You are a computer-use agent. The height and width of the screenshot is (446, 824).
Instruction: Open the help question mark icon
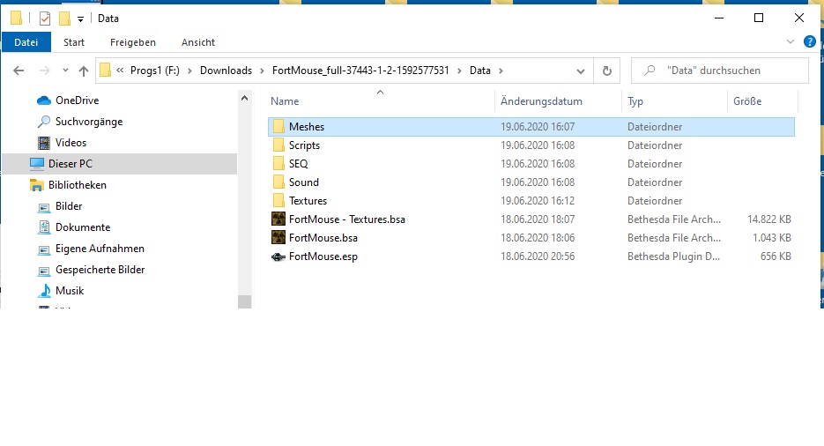(x=811, y=42)
